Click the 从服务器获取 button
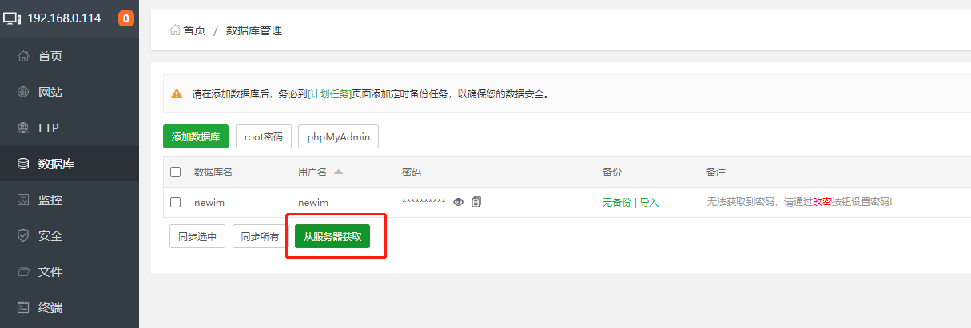This screenshot has height=328, width=971. point(332,236)
